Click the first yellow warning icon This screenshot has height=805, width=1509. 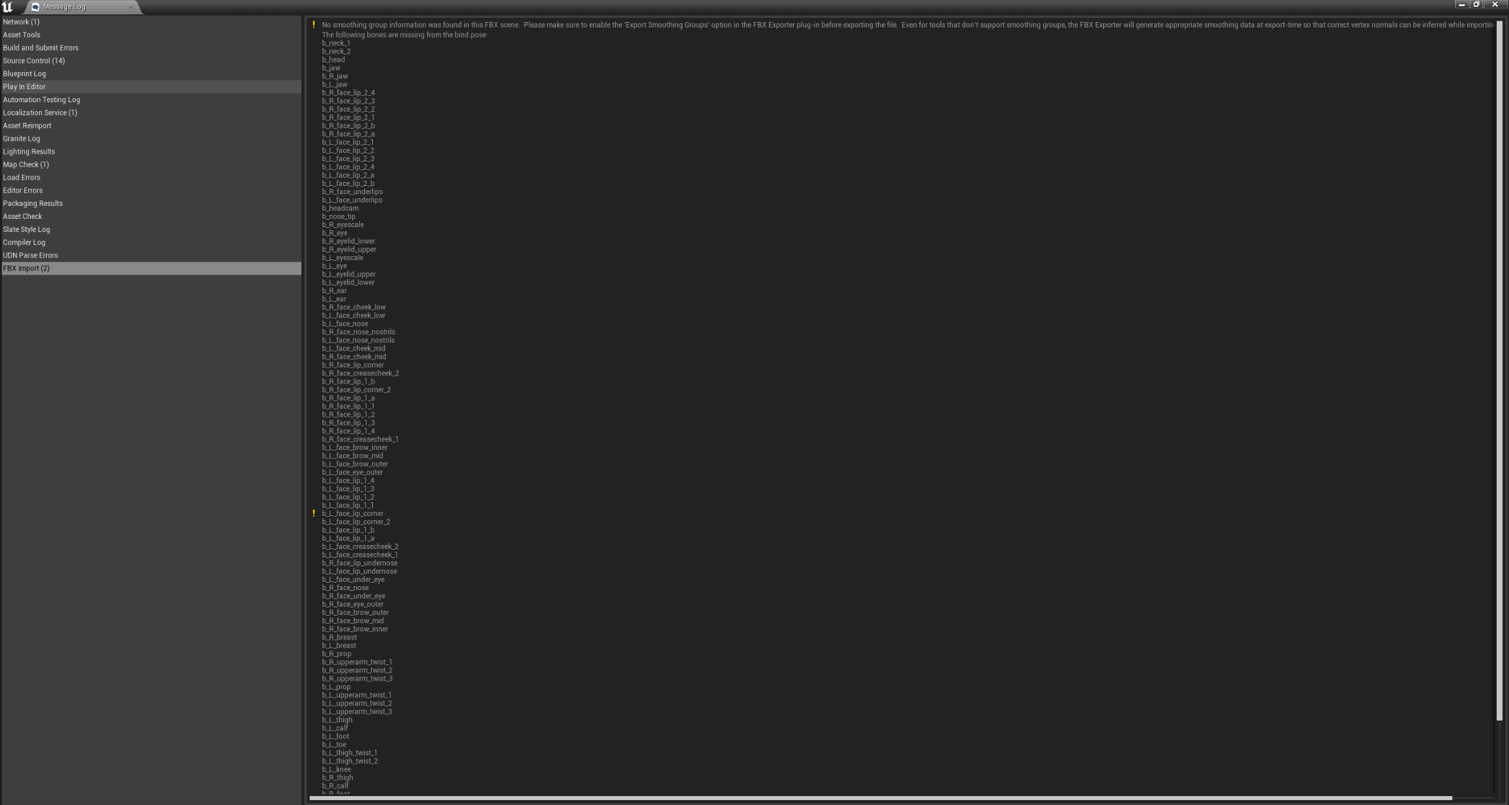coord(314,25)
